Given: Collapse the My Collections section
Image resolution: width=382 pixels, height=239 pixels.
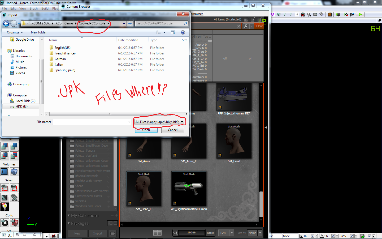Looking at the screenshot, I should (x=69, y=216).
